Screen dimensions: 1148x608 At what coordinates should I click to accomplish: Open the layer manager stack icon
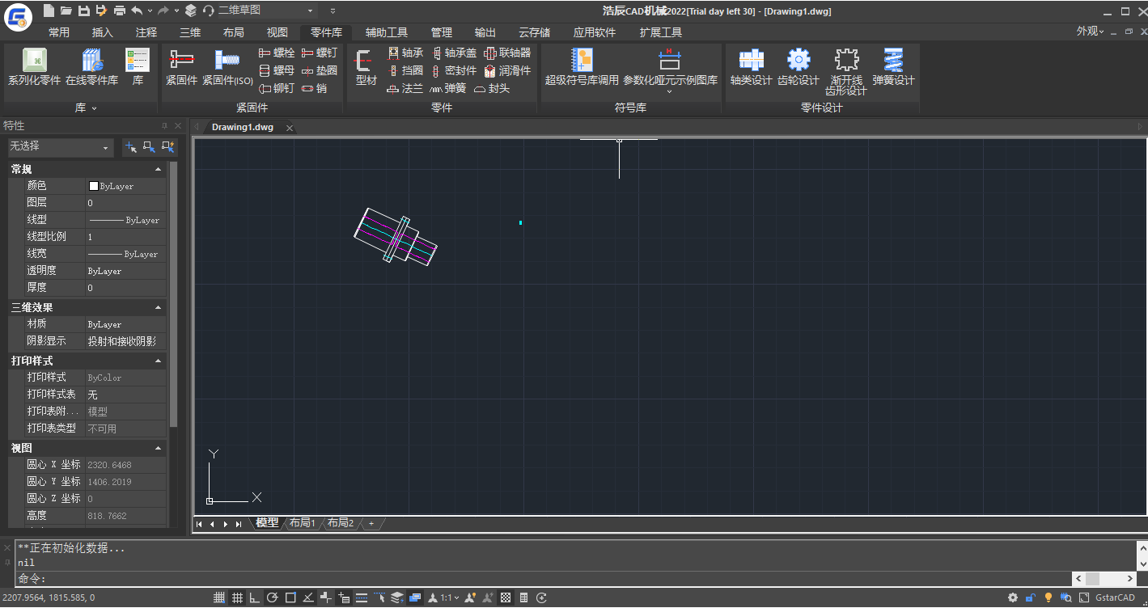(x=190, y=11)
